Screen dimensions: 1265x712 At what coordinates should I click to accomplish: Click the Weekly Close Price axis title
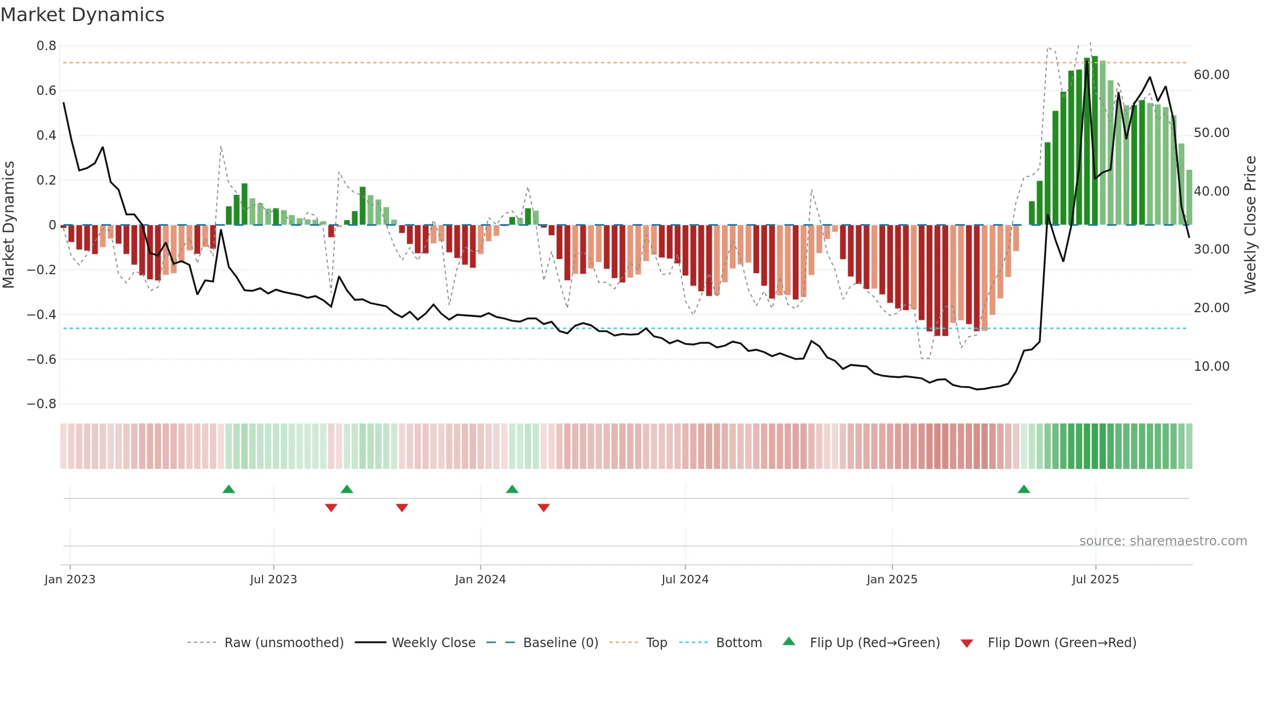click(1250, 225)
